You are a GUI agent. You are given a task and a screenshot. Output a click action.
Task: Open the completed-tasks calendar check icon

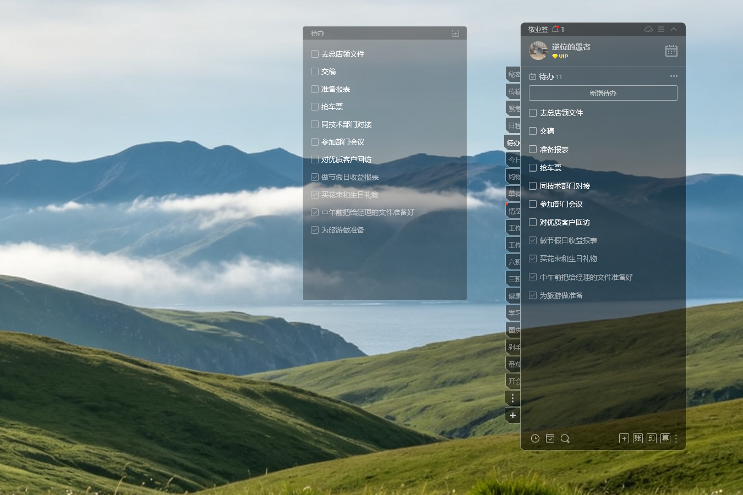tap(550, 438)
